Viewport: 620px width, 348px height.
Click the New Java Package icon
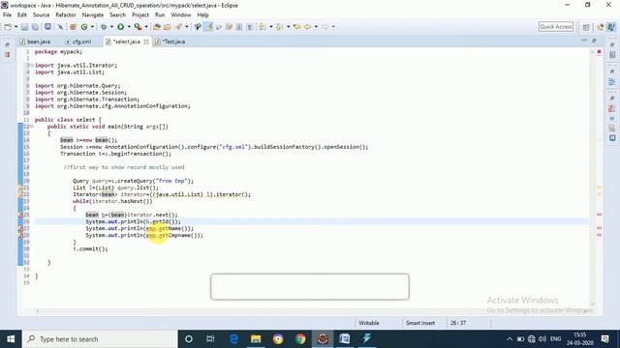[73, 27]
